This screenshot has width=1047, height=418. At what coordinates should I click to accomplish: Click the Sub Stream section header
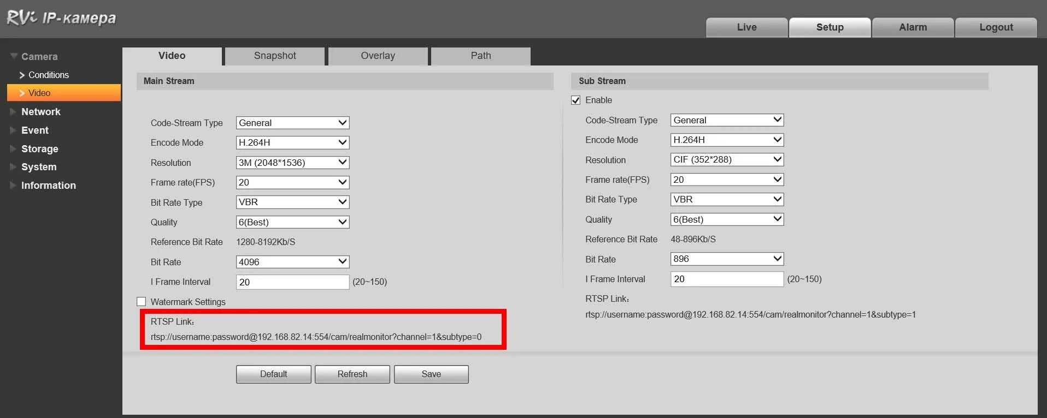(780, 81)
